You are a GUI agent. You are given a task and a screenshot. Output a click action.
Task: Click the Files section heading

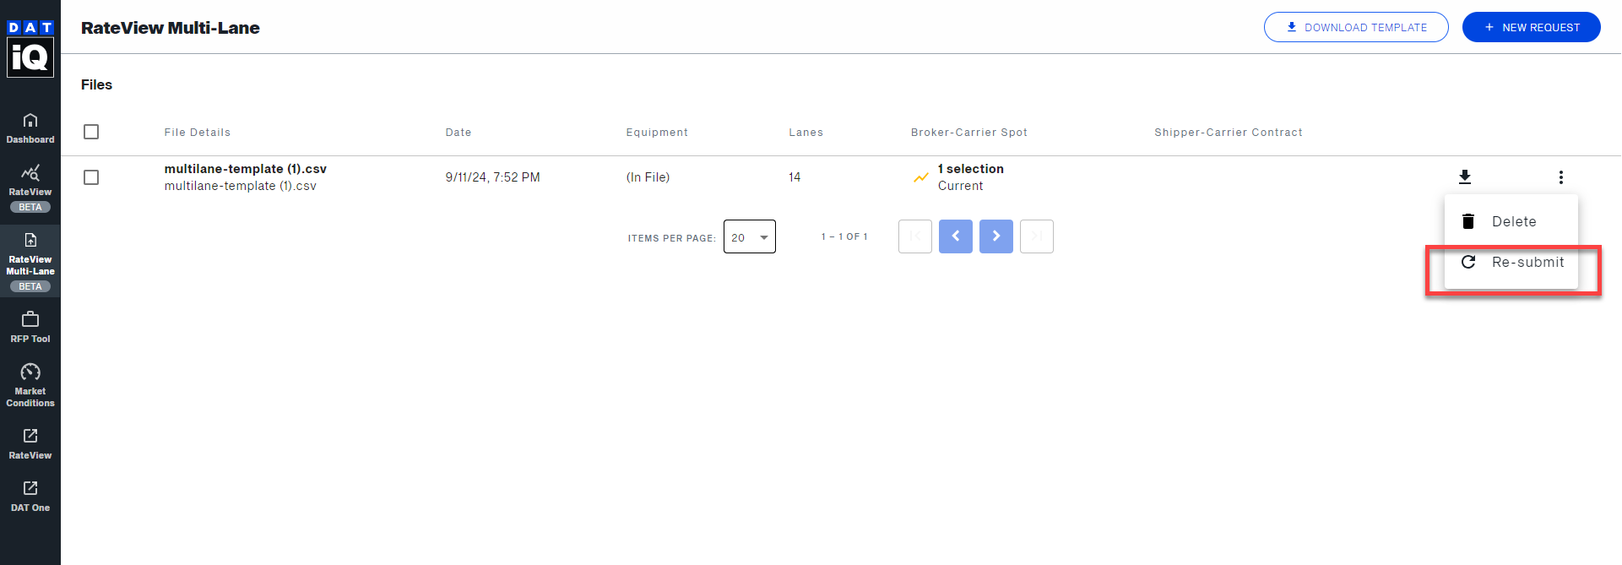[x=96, y=84]
